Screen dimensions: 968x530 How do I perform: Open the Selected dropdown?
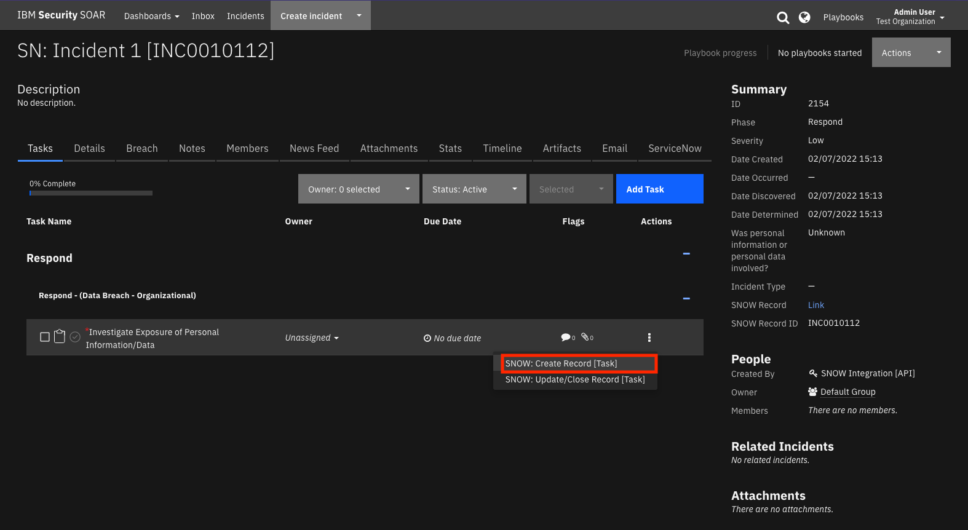tap(571, 189)
